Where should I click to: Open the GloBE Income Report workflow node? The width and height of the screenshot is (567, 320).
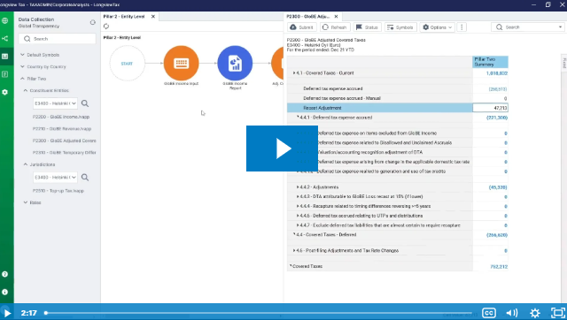point(235,63)
